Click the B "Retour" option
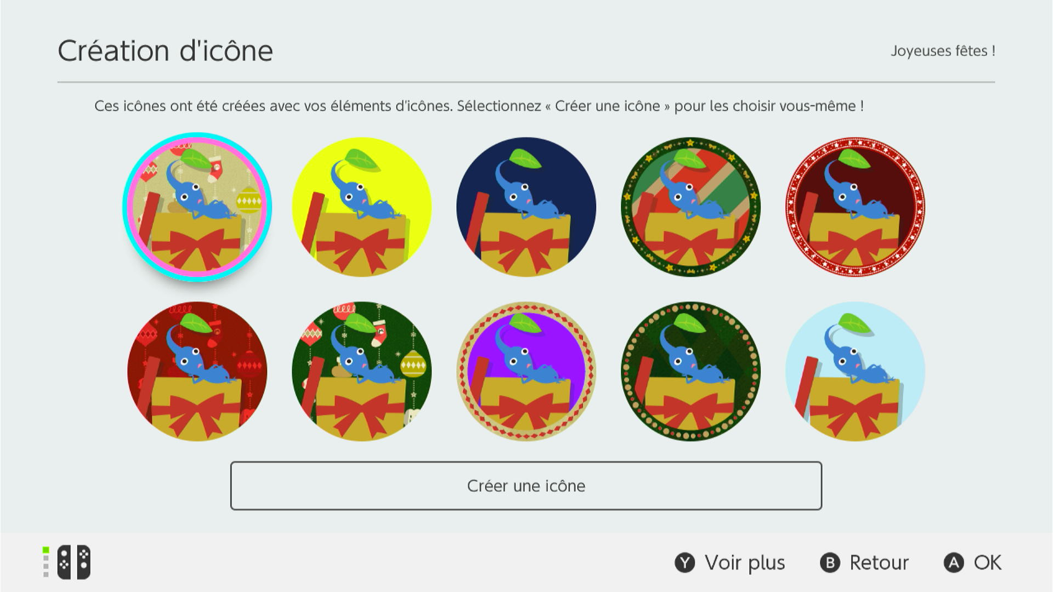Viewport: 1053px width, 592px height. tap(864, 563)
